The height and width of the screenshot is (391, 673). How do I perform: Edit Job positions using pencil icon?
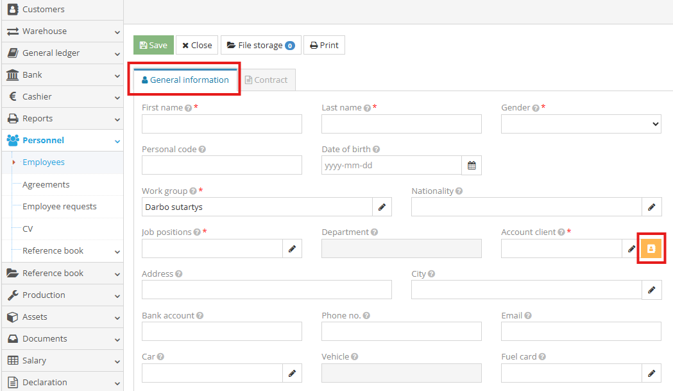[292, 248]
